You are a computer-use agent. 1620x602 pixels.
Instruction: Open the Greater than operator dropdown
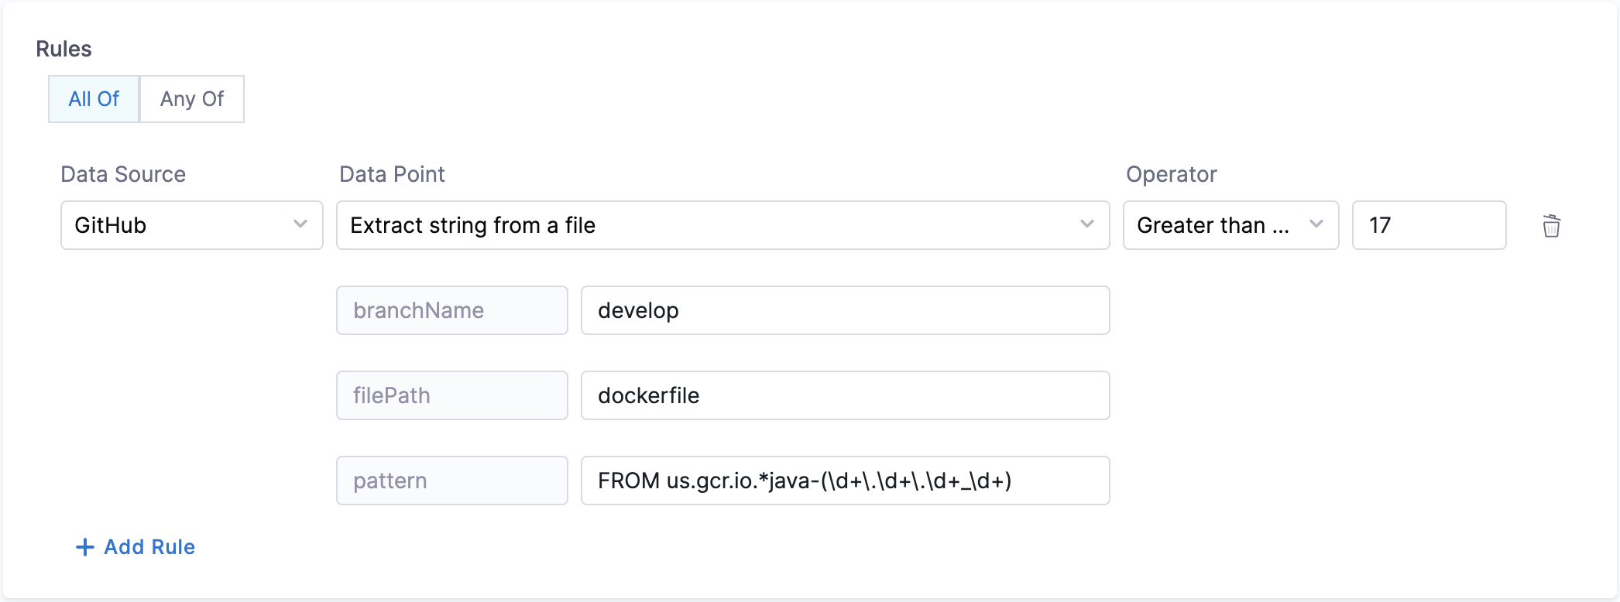(1230, 225)
